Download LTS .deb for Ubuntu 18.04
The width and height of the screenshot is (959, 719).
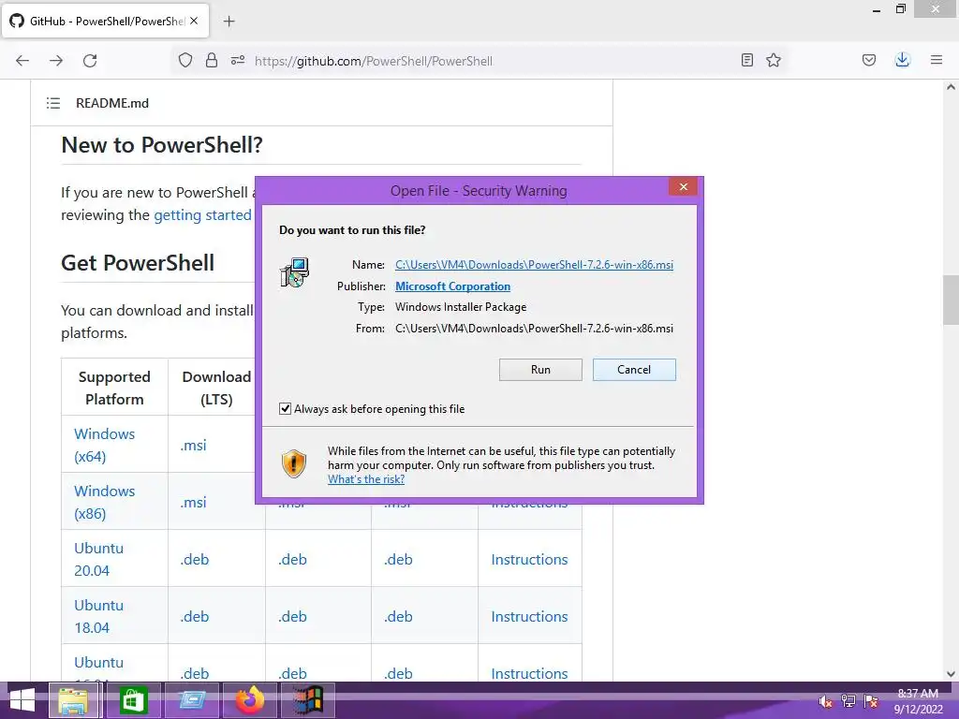pos(195,616)
